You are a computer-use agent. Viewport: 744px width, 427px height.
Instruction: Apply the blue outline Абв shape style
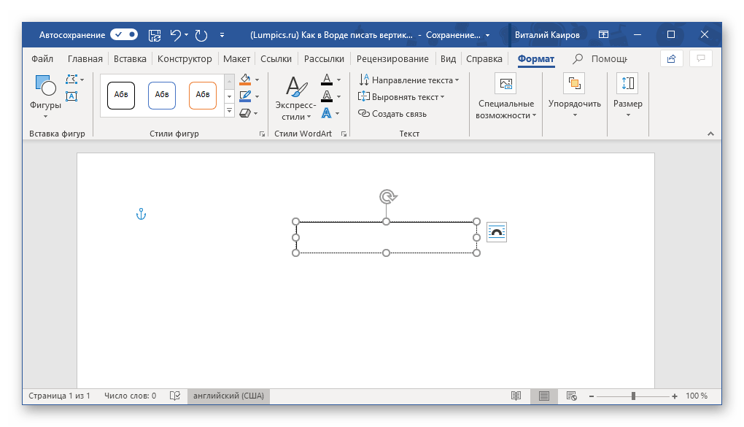(162, 95)
